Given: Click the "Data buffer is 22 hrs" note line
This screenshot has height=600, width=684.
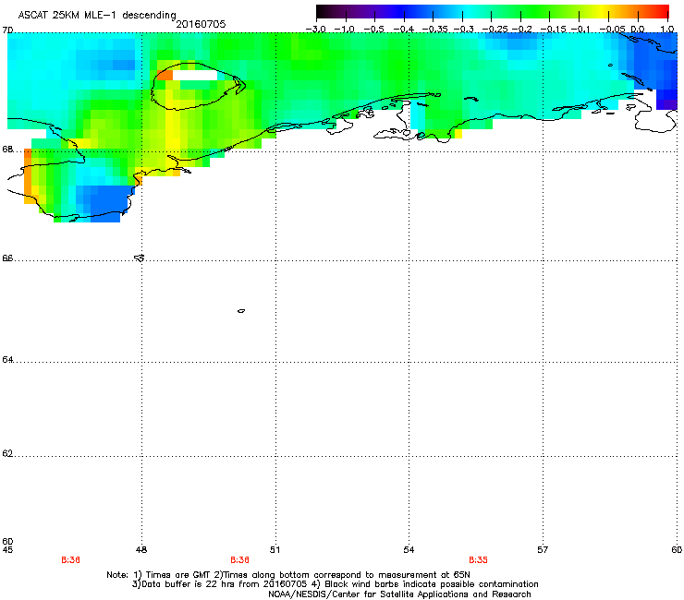Looking at the screenshot, I should pyautogui.click(x=335, y=584).
